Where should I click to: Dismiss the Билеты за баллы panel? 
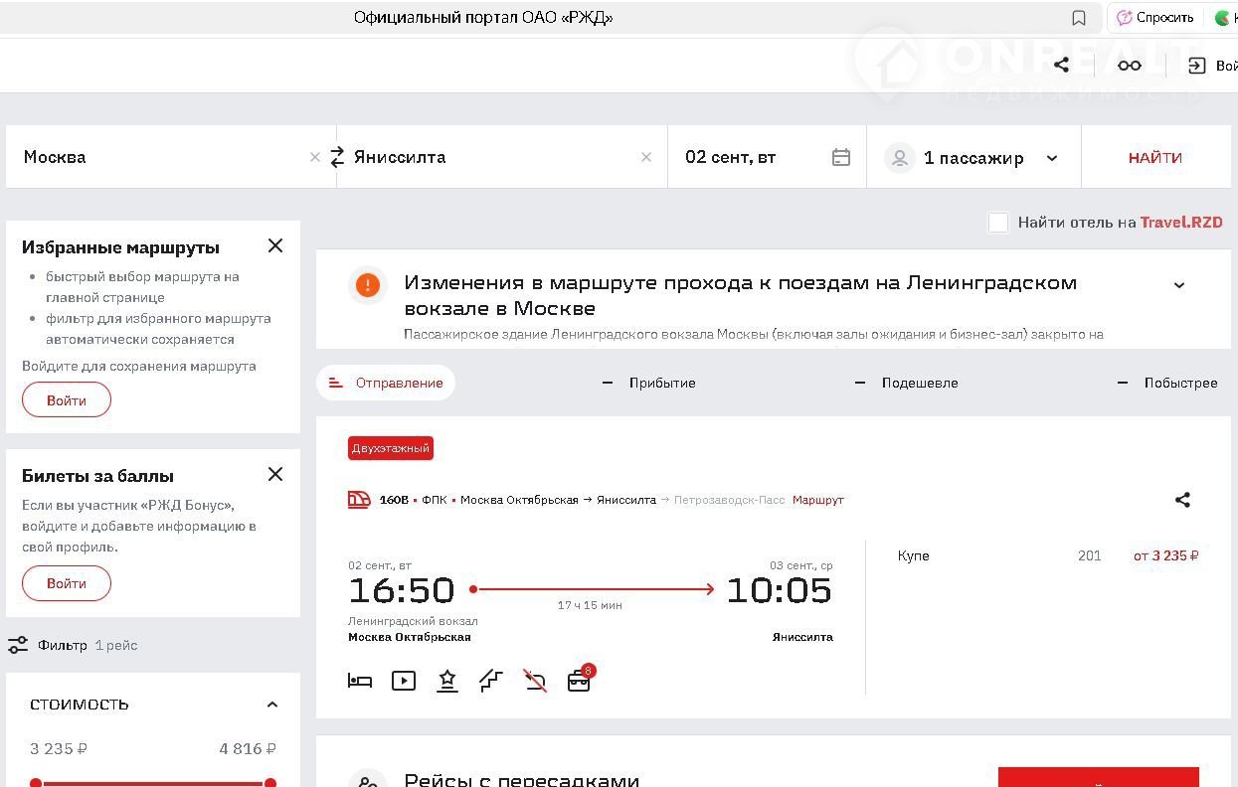pyautogui.click(x=275, y=474)
